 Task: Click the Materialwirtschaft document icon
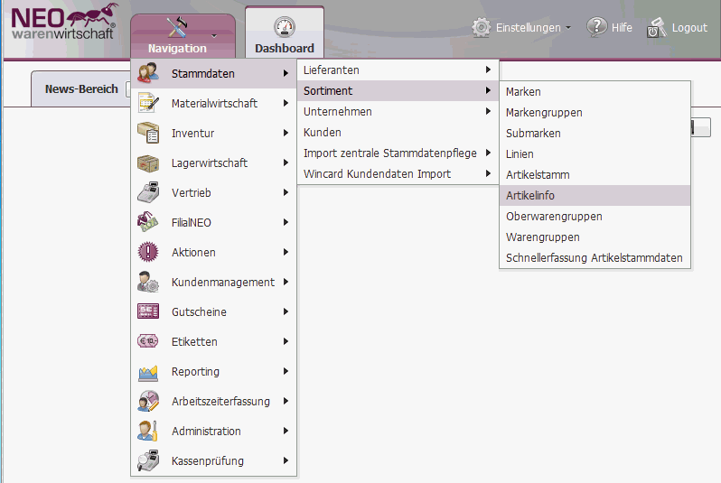[x=148, y=103]
